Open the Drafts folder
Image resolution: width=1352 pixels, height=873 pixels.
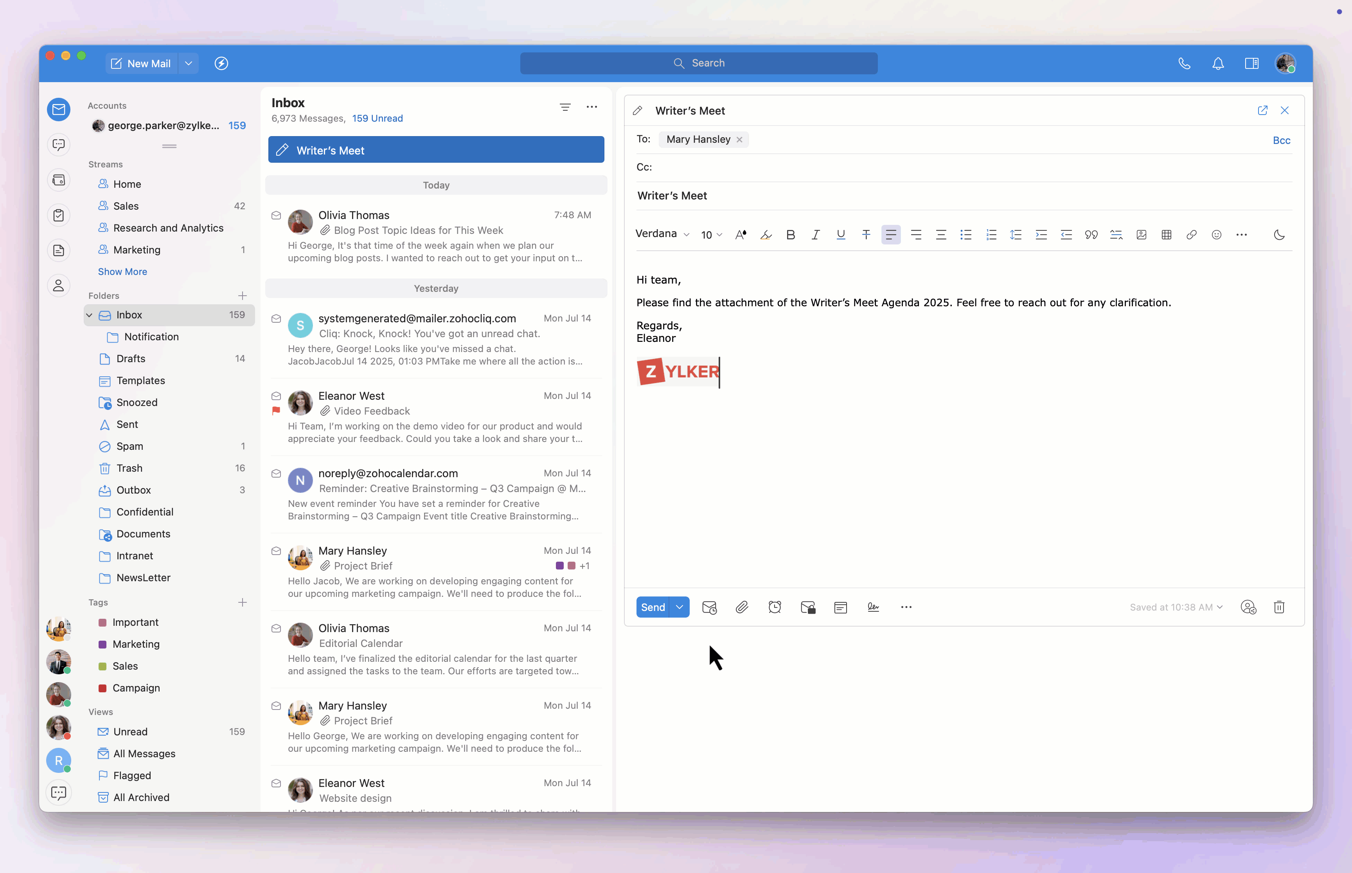coord(131,359)
